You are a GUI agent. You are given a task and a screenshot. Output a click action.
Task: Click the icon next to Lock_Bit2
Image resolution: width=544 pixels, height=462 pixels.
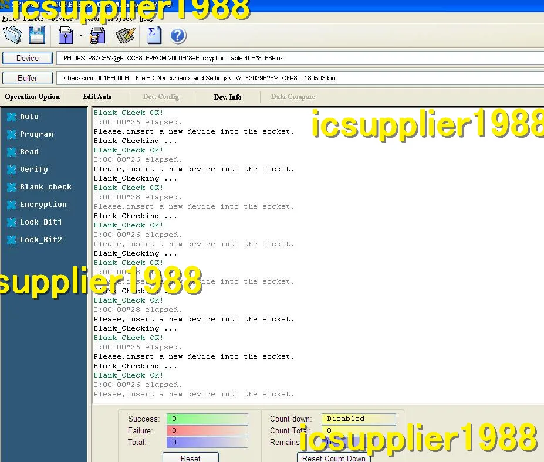pyautogui.click(x=12, y=240)
